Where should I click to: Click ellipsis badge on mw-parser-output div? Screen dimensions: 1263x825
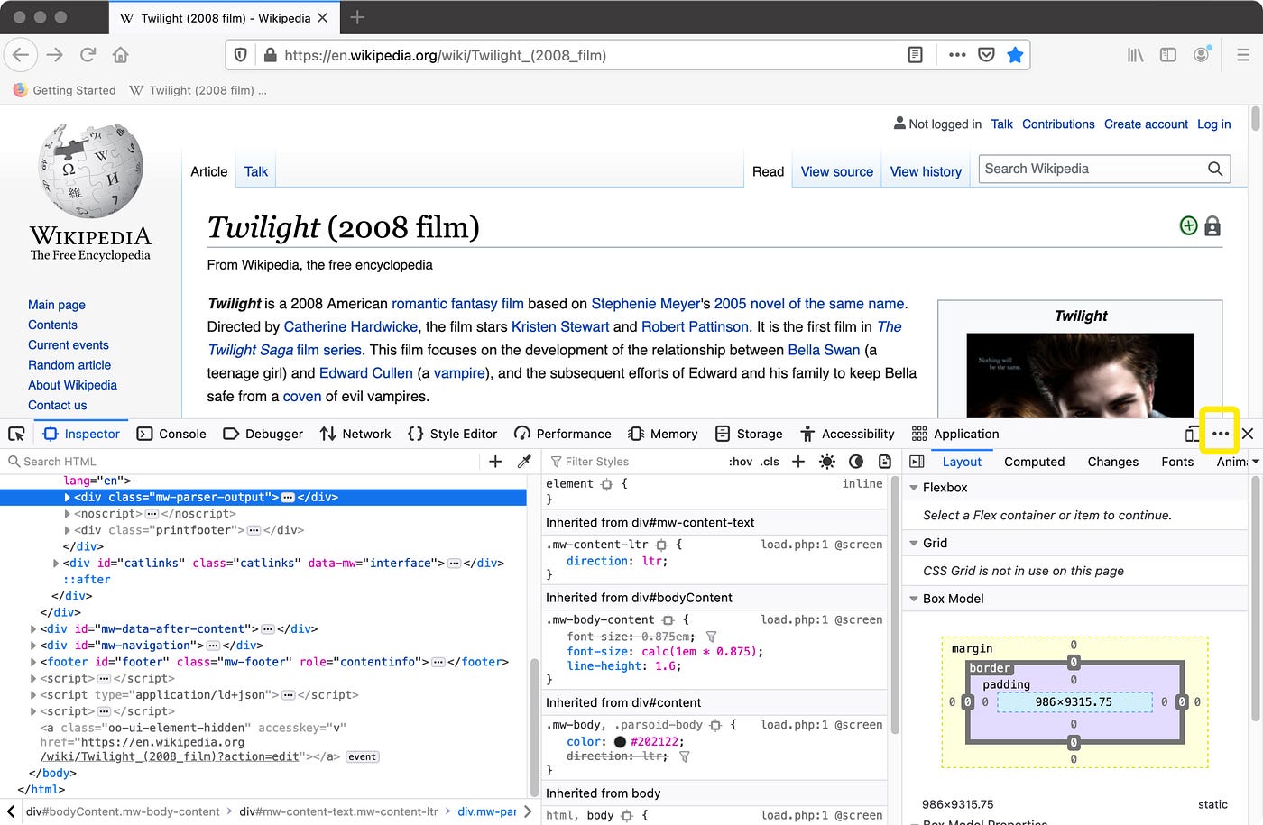point(288,497)
